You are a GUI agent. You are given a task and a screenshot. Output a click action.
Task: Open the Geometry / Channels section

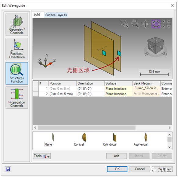(17, 25)
